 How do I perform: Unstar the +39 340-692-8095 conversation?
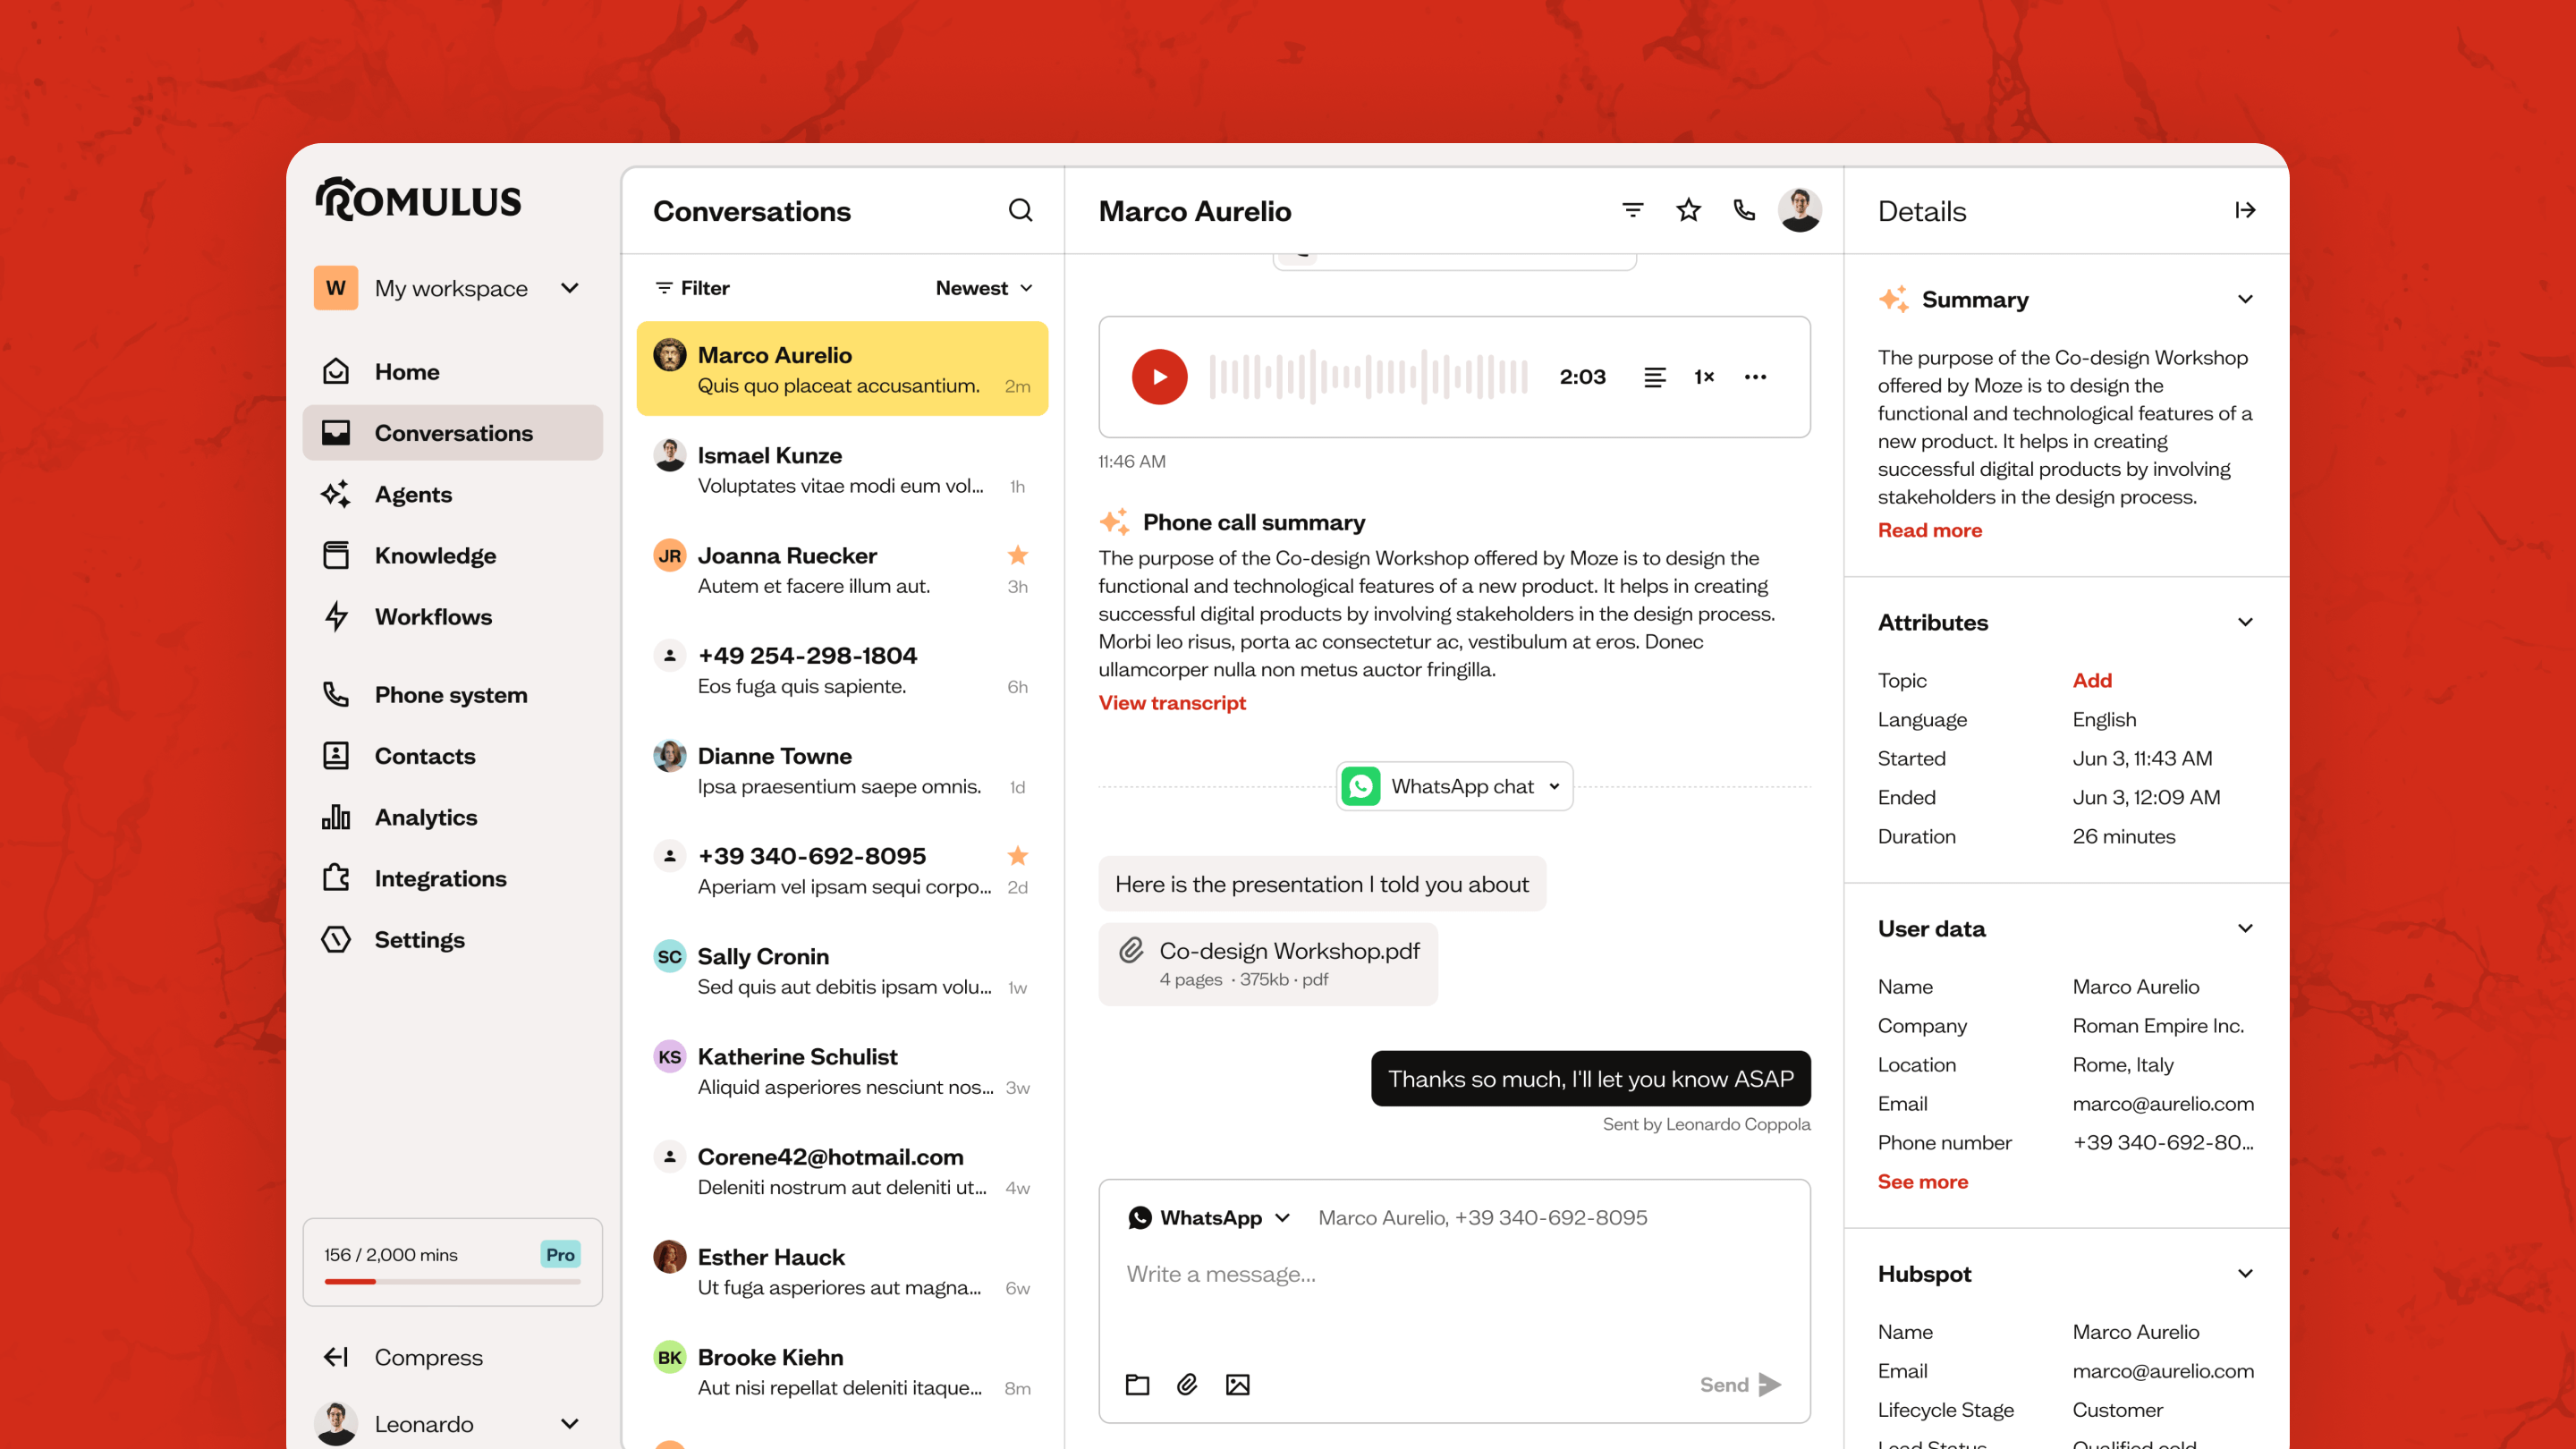click(x=1018, y=856)
